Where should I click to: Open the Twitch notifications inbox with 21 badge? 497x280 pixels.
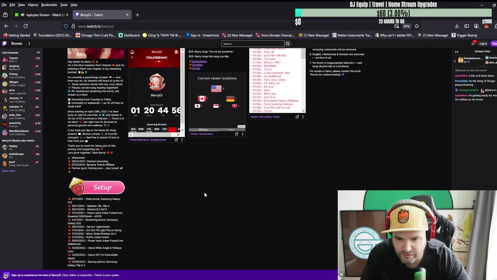coord(473,43)
